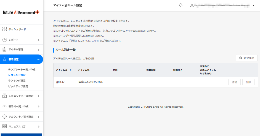260x136 pixels.
Task: Open the account dropdown arrow
Action: (x=253, y=5)
